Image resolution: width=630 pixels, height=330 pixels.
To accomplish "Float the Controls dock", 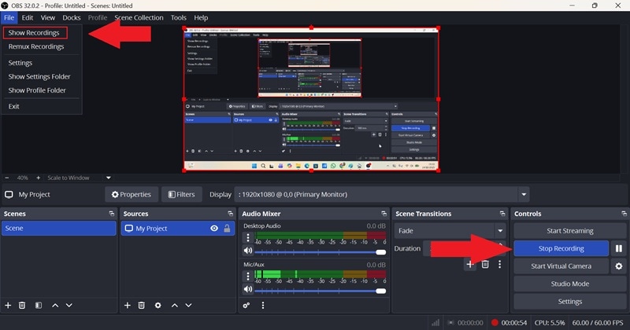I will (624, 214).
